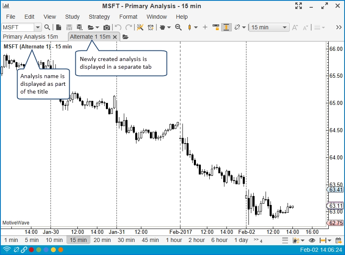Click the Save As icon
Screen dimensions: 345x255
point(80,27)
